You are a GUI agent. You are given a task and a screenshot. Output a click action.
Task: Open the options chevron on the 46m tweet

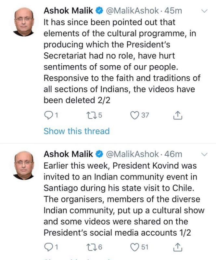203,154
